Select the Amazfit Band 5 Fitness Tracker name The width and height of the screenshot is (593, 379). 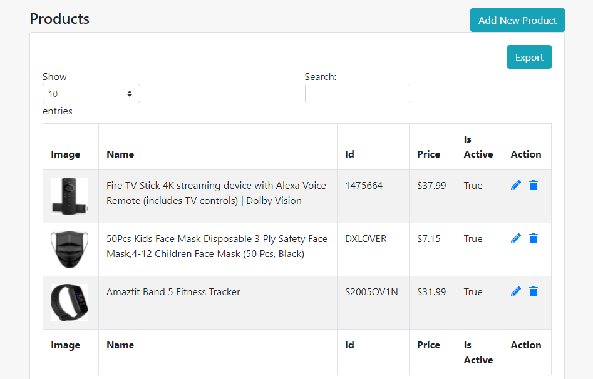[173, 292]
